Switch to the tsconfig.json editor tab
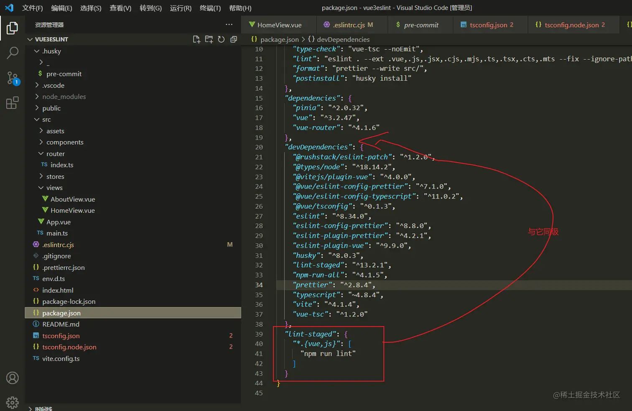The height and width of the screenshot is (411, 632). 491,25
